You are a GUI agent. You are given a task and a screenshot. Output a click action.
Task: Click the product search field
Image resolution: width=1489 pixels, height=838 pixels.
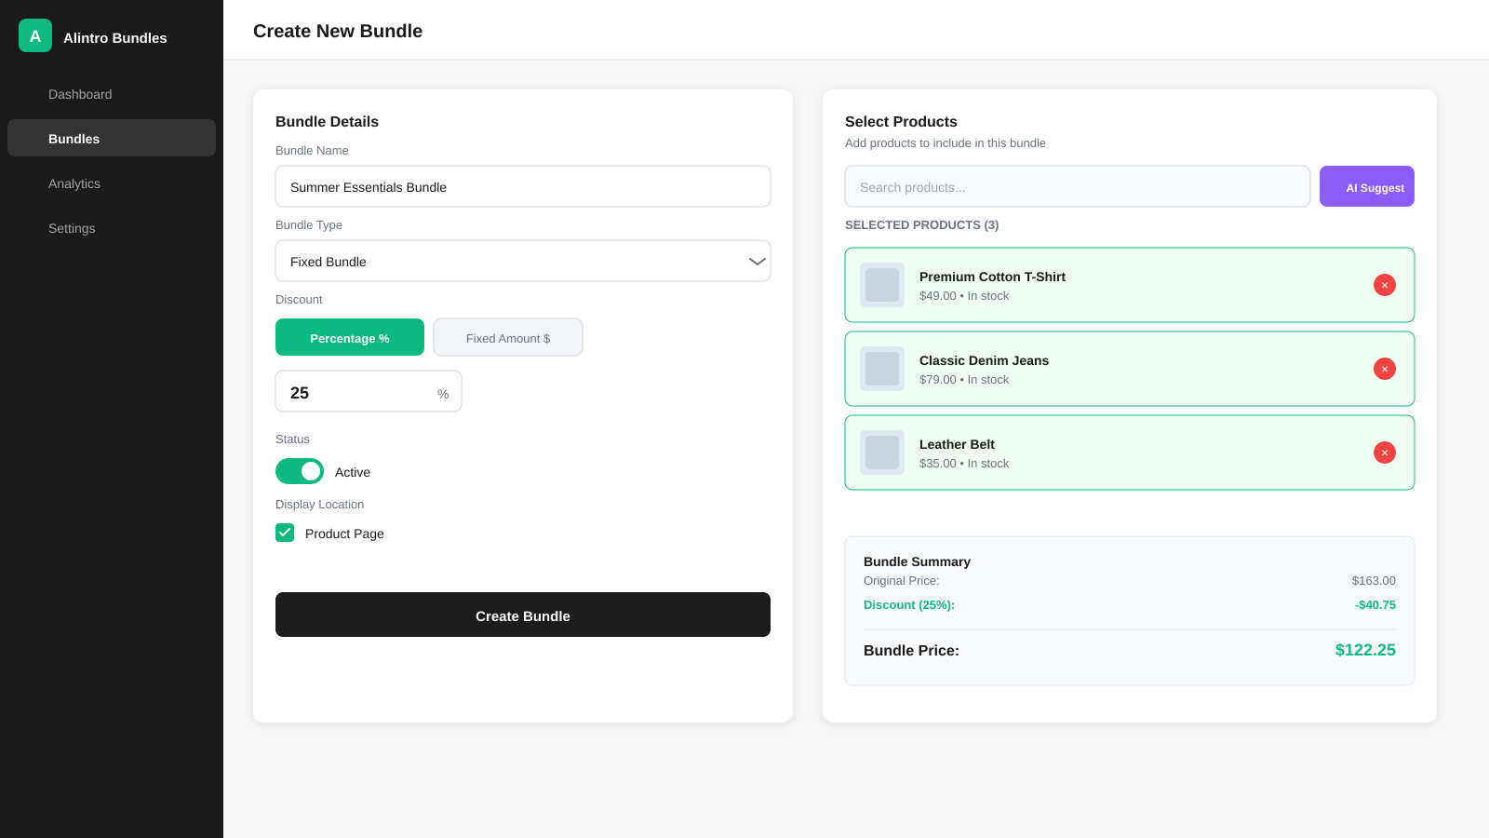[x=1077, y=186]
